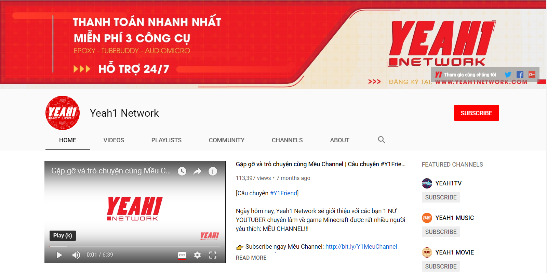
Task: Open the #Y1Friend hashtag link
Action: tap(283, 193)
